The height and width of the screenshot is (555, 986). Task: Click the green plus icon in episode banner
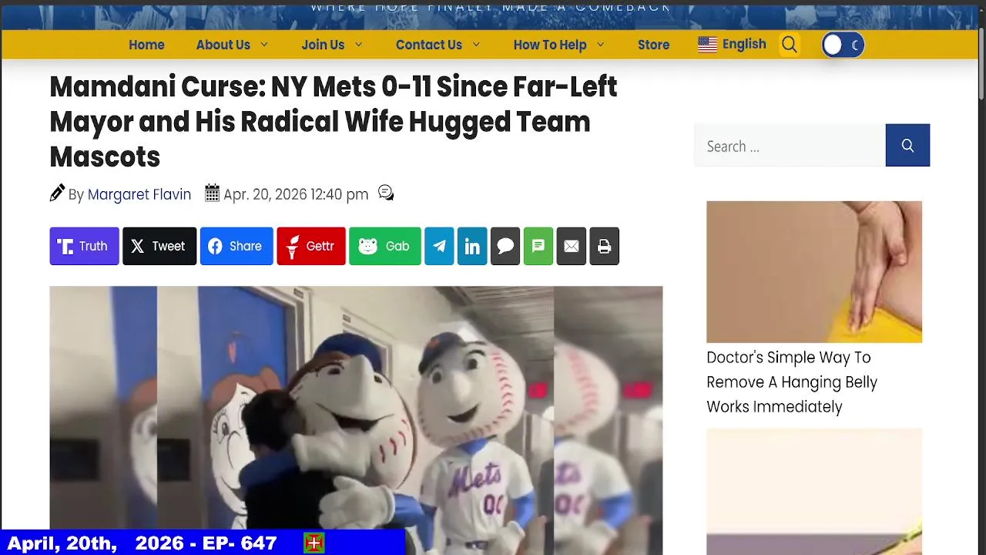(x=314, y=543)
